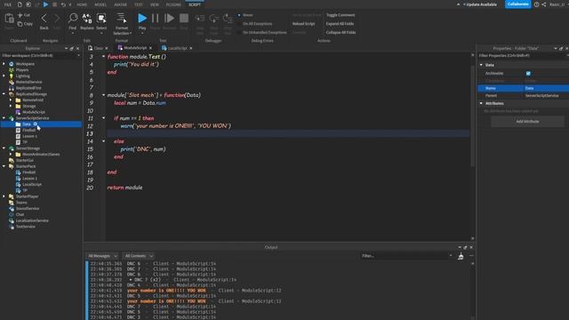Click the Step Into debugger icon

(199, 19)
